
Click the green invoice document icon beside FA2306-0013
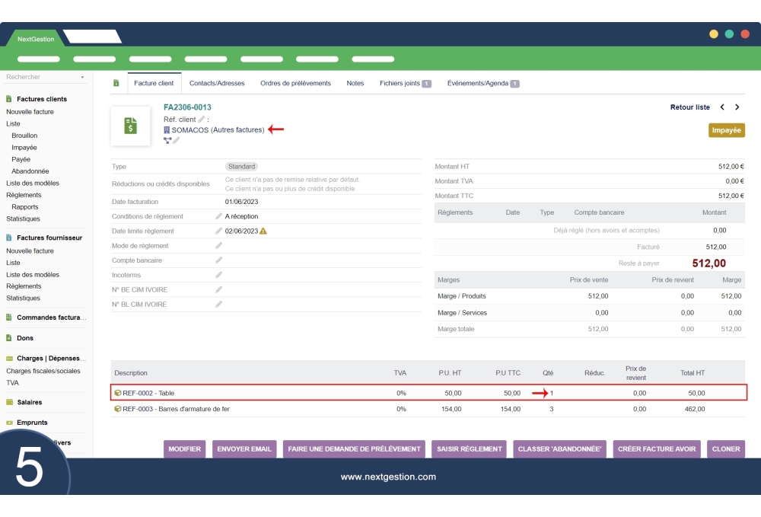click(130, 125)
